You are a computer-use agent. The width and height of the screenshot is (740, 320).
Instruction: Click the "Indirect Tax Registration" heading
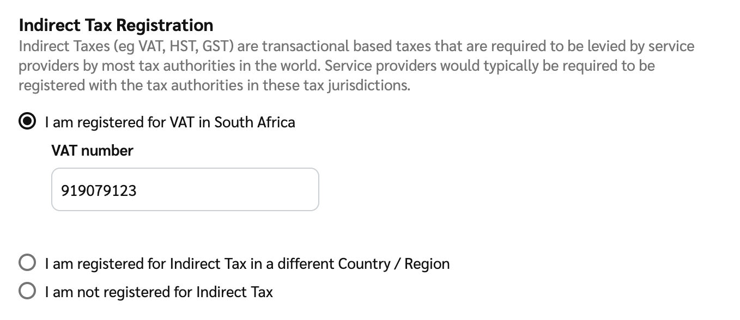(116, 25)
